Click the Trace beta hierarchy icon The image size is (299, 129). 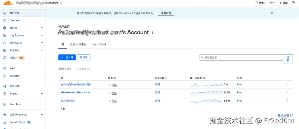tap(5, 58)
